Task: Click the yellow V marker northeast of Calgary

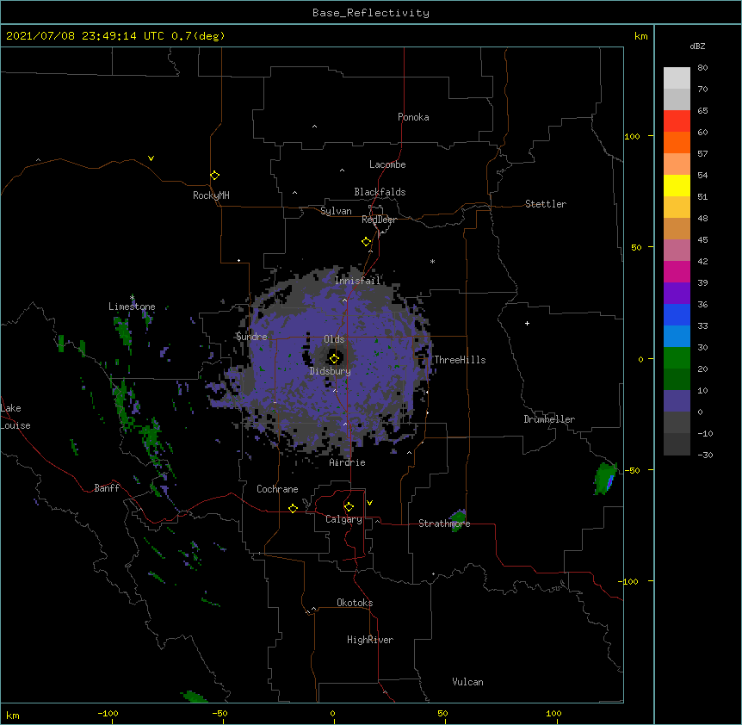Action: [x=369, y=503]
